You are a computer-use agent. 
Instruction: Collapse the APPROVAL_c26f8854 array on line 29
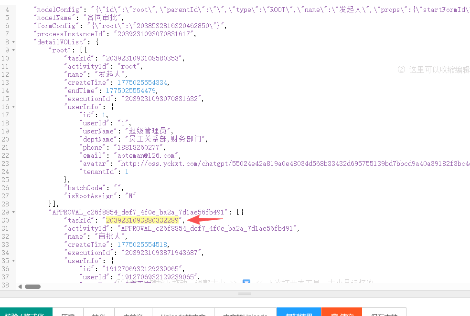tap(13, 212)
